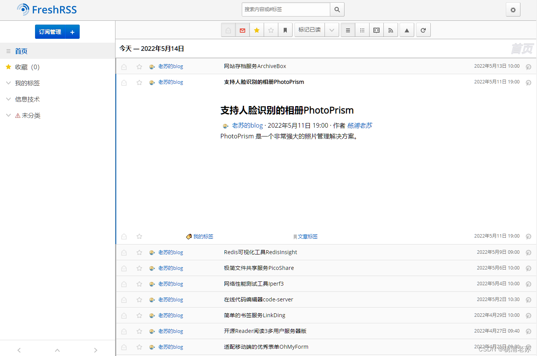Select 首页 in the sidebar

coord(21,51)
